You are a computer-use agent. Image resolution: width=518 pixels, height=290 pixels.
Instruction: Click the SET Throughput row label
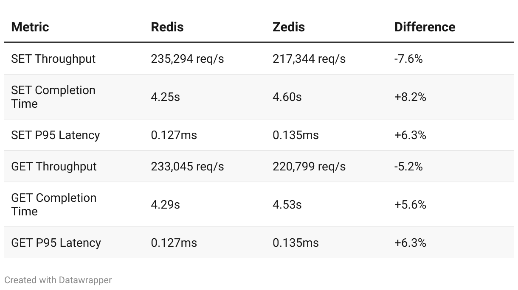click(x=53, y=59)
